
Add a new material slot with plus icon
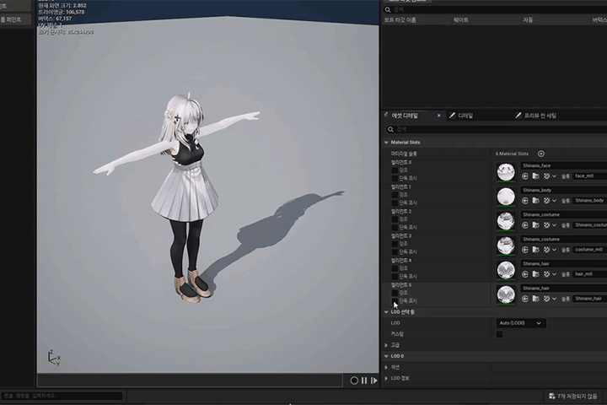(540, 154)
